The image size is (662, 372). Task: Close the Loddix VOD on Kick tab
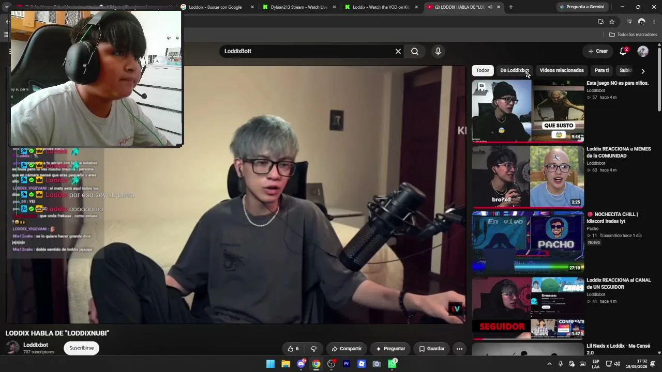coord(416,7)
